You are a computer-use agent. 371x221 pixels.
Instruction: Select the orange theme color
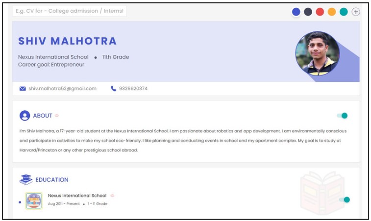pyautogui.click(x=332, y=12)
